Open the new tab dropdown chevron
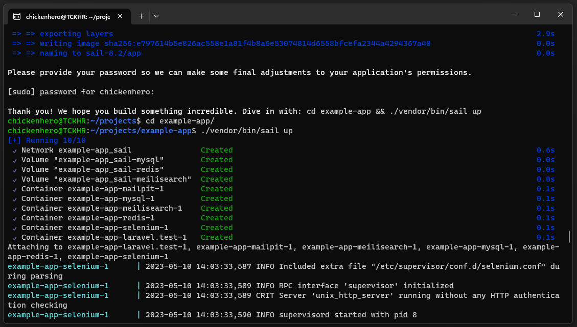 156,16
